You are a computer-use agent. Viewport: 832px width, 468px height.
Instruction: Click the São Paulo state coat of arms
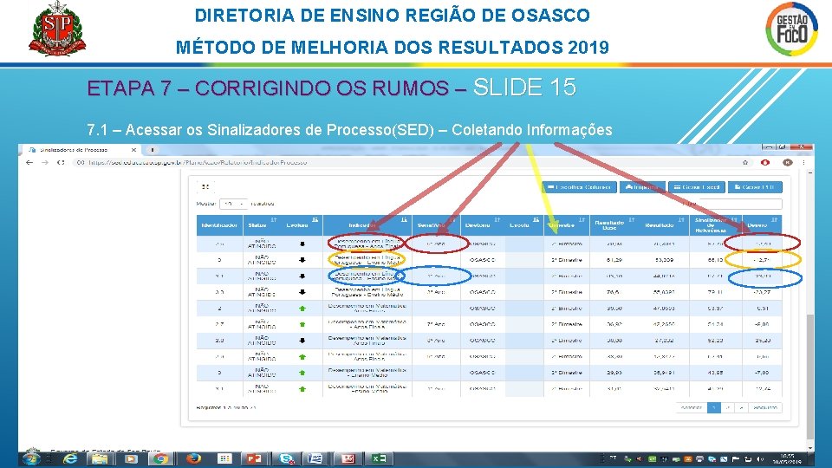(57, 29)
